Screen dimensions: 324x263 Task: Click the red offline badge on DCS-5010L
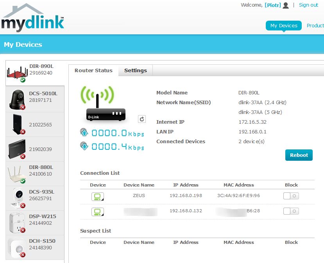click(x=23, y=107)
